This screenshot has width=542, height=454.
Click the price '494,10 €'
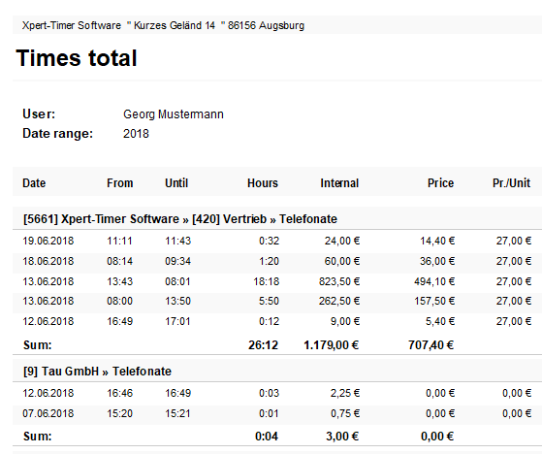(434, 281)
